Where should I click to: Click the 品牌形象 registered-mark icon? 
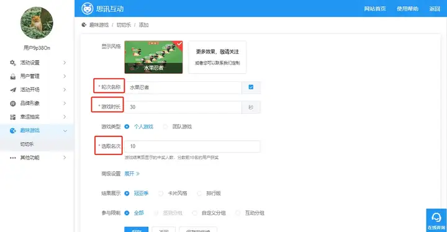(x=13, y=104)
